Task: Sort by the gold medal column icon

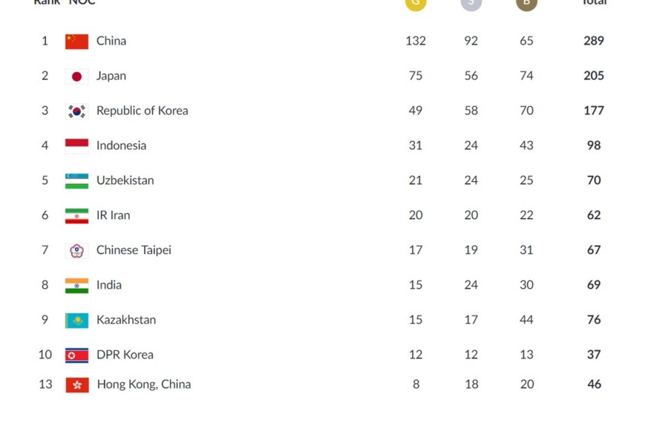Action: [x=416, y=3]
